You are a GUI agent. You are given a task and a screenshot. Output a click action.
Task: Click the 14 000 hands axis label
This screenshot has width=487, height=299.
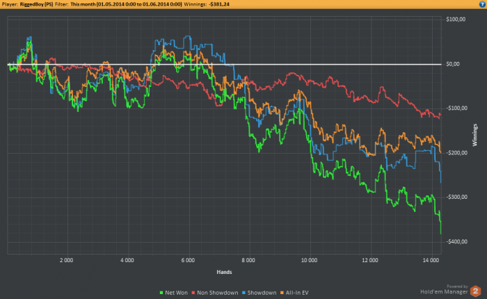coord(431,260)
